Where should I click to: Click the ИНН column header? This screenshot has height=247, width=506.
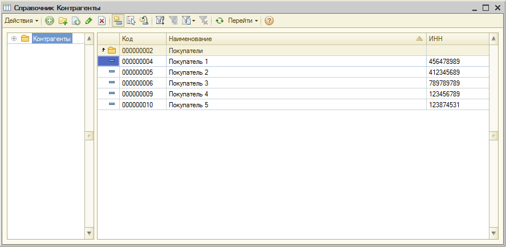[x=456, y=39]
